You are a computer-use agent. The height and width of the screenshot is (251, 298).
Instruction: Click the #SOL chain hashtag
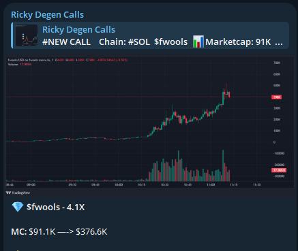(139, 42)
